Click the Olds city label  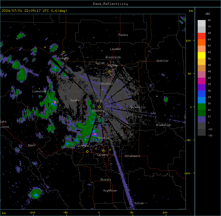[99, 101]
